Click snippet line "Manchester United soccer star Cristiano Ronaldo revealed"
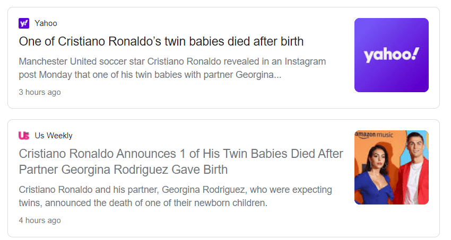The width and height of the screenshot is (451, 240). pyautogui.click(x=172, y=61)
